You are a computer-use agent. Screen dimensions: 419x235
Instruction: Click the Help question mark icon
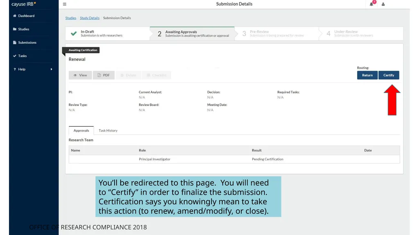(15, 69)
